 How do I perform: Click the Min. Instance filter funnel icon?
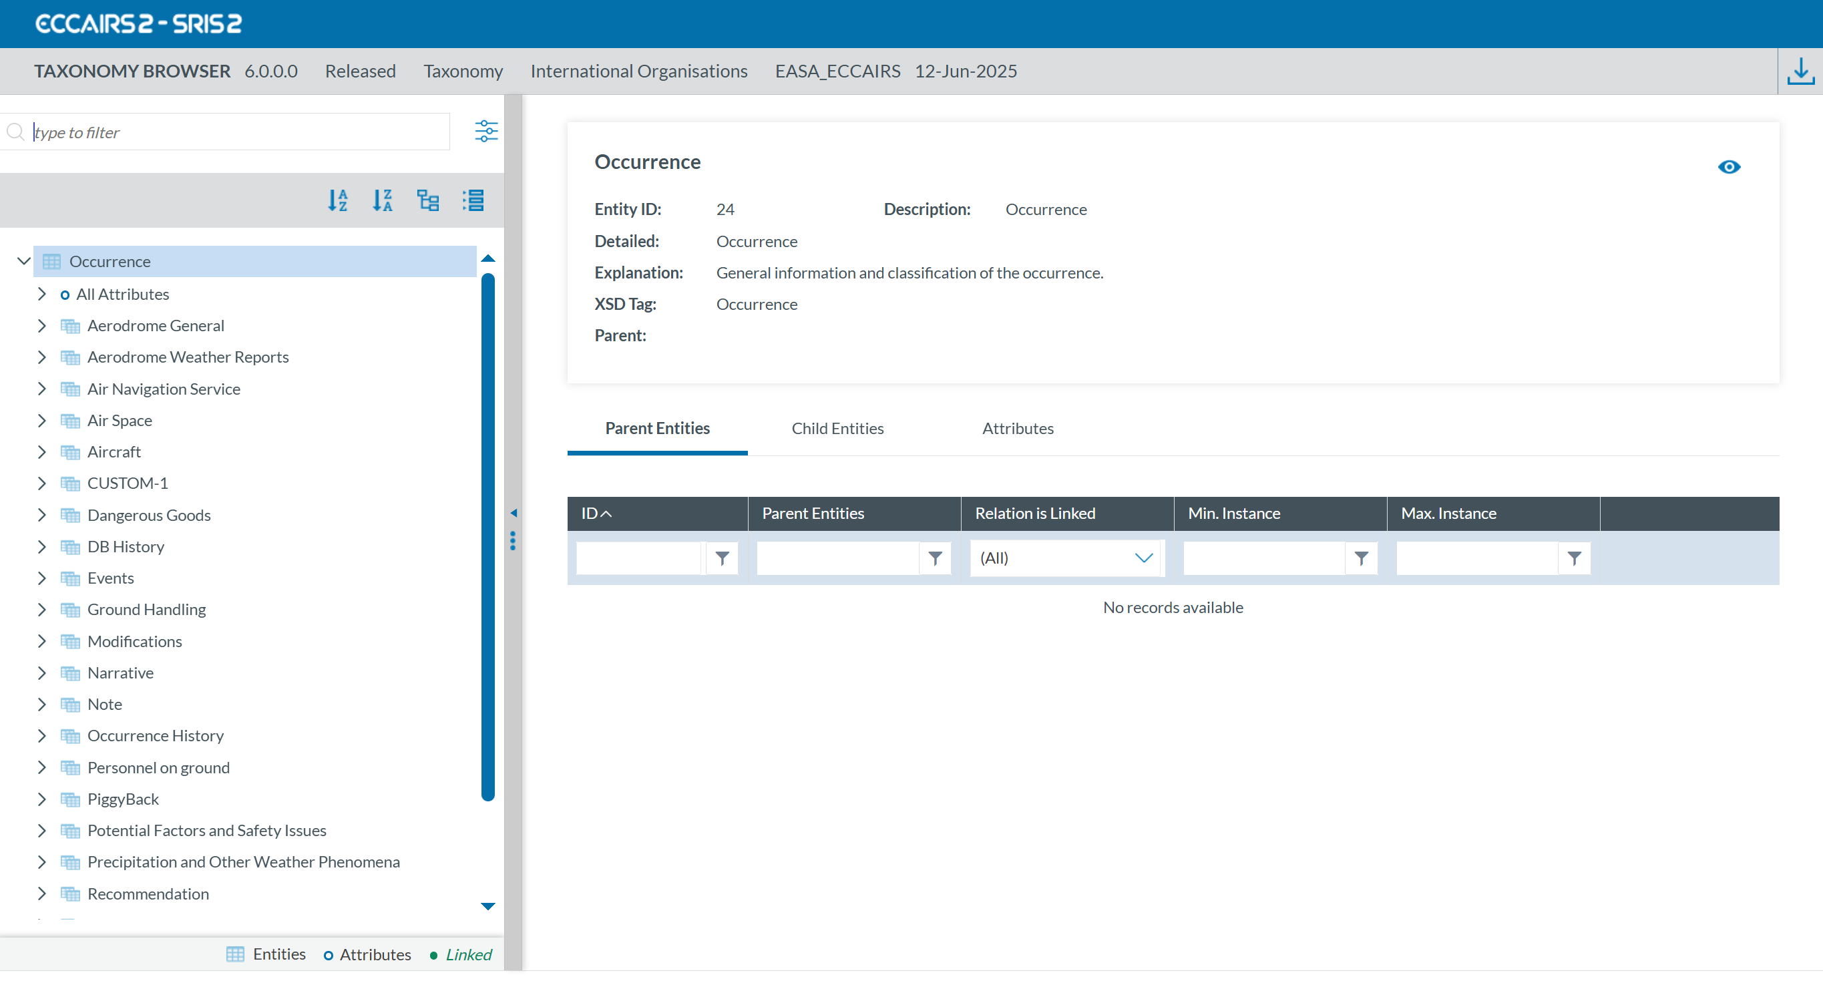click(x=1360, y=558)
